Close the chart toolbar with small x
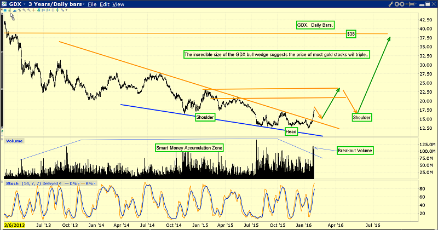The height and width of the screenshot is (230, 438). click(2, 9)
